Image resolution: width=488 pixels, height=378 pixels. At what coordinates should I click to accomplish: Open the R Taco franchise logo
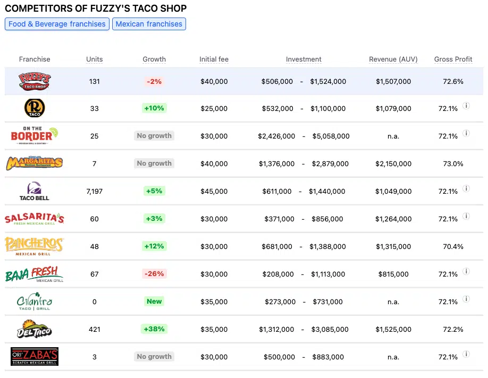point(35,108)
